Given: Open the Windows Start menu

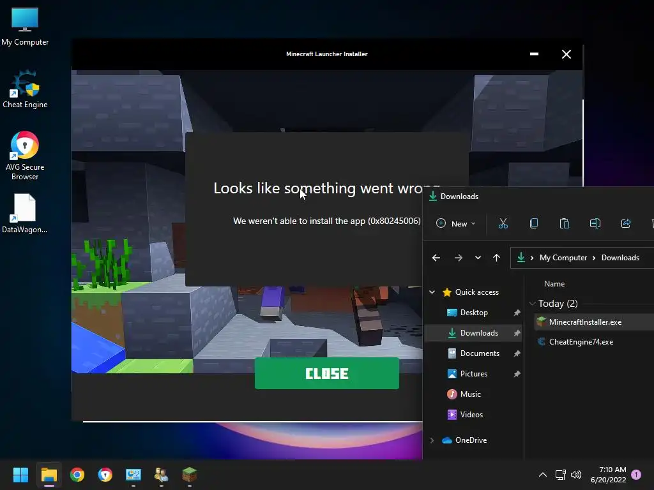Looking at the screenshot, I should (20, 475).
